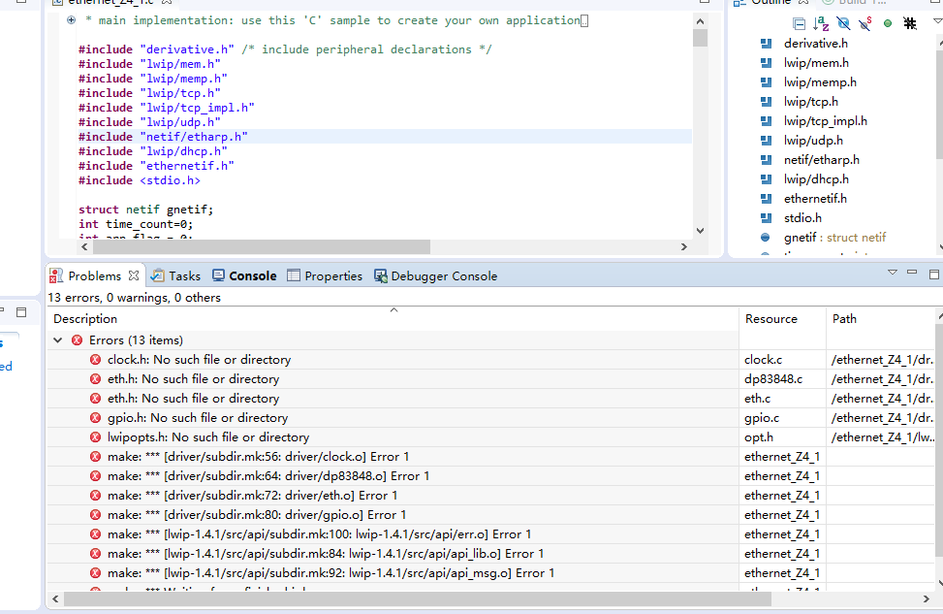
Task: Select the stdio.h include icon in Outline
Action: 767,217
